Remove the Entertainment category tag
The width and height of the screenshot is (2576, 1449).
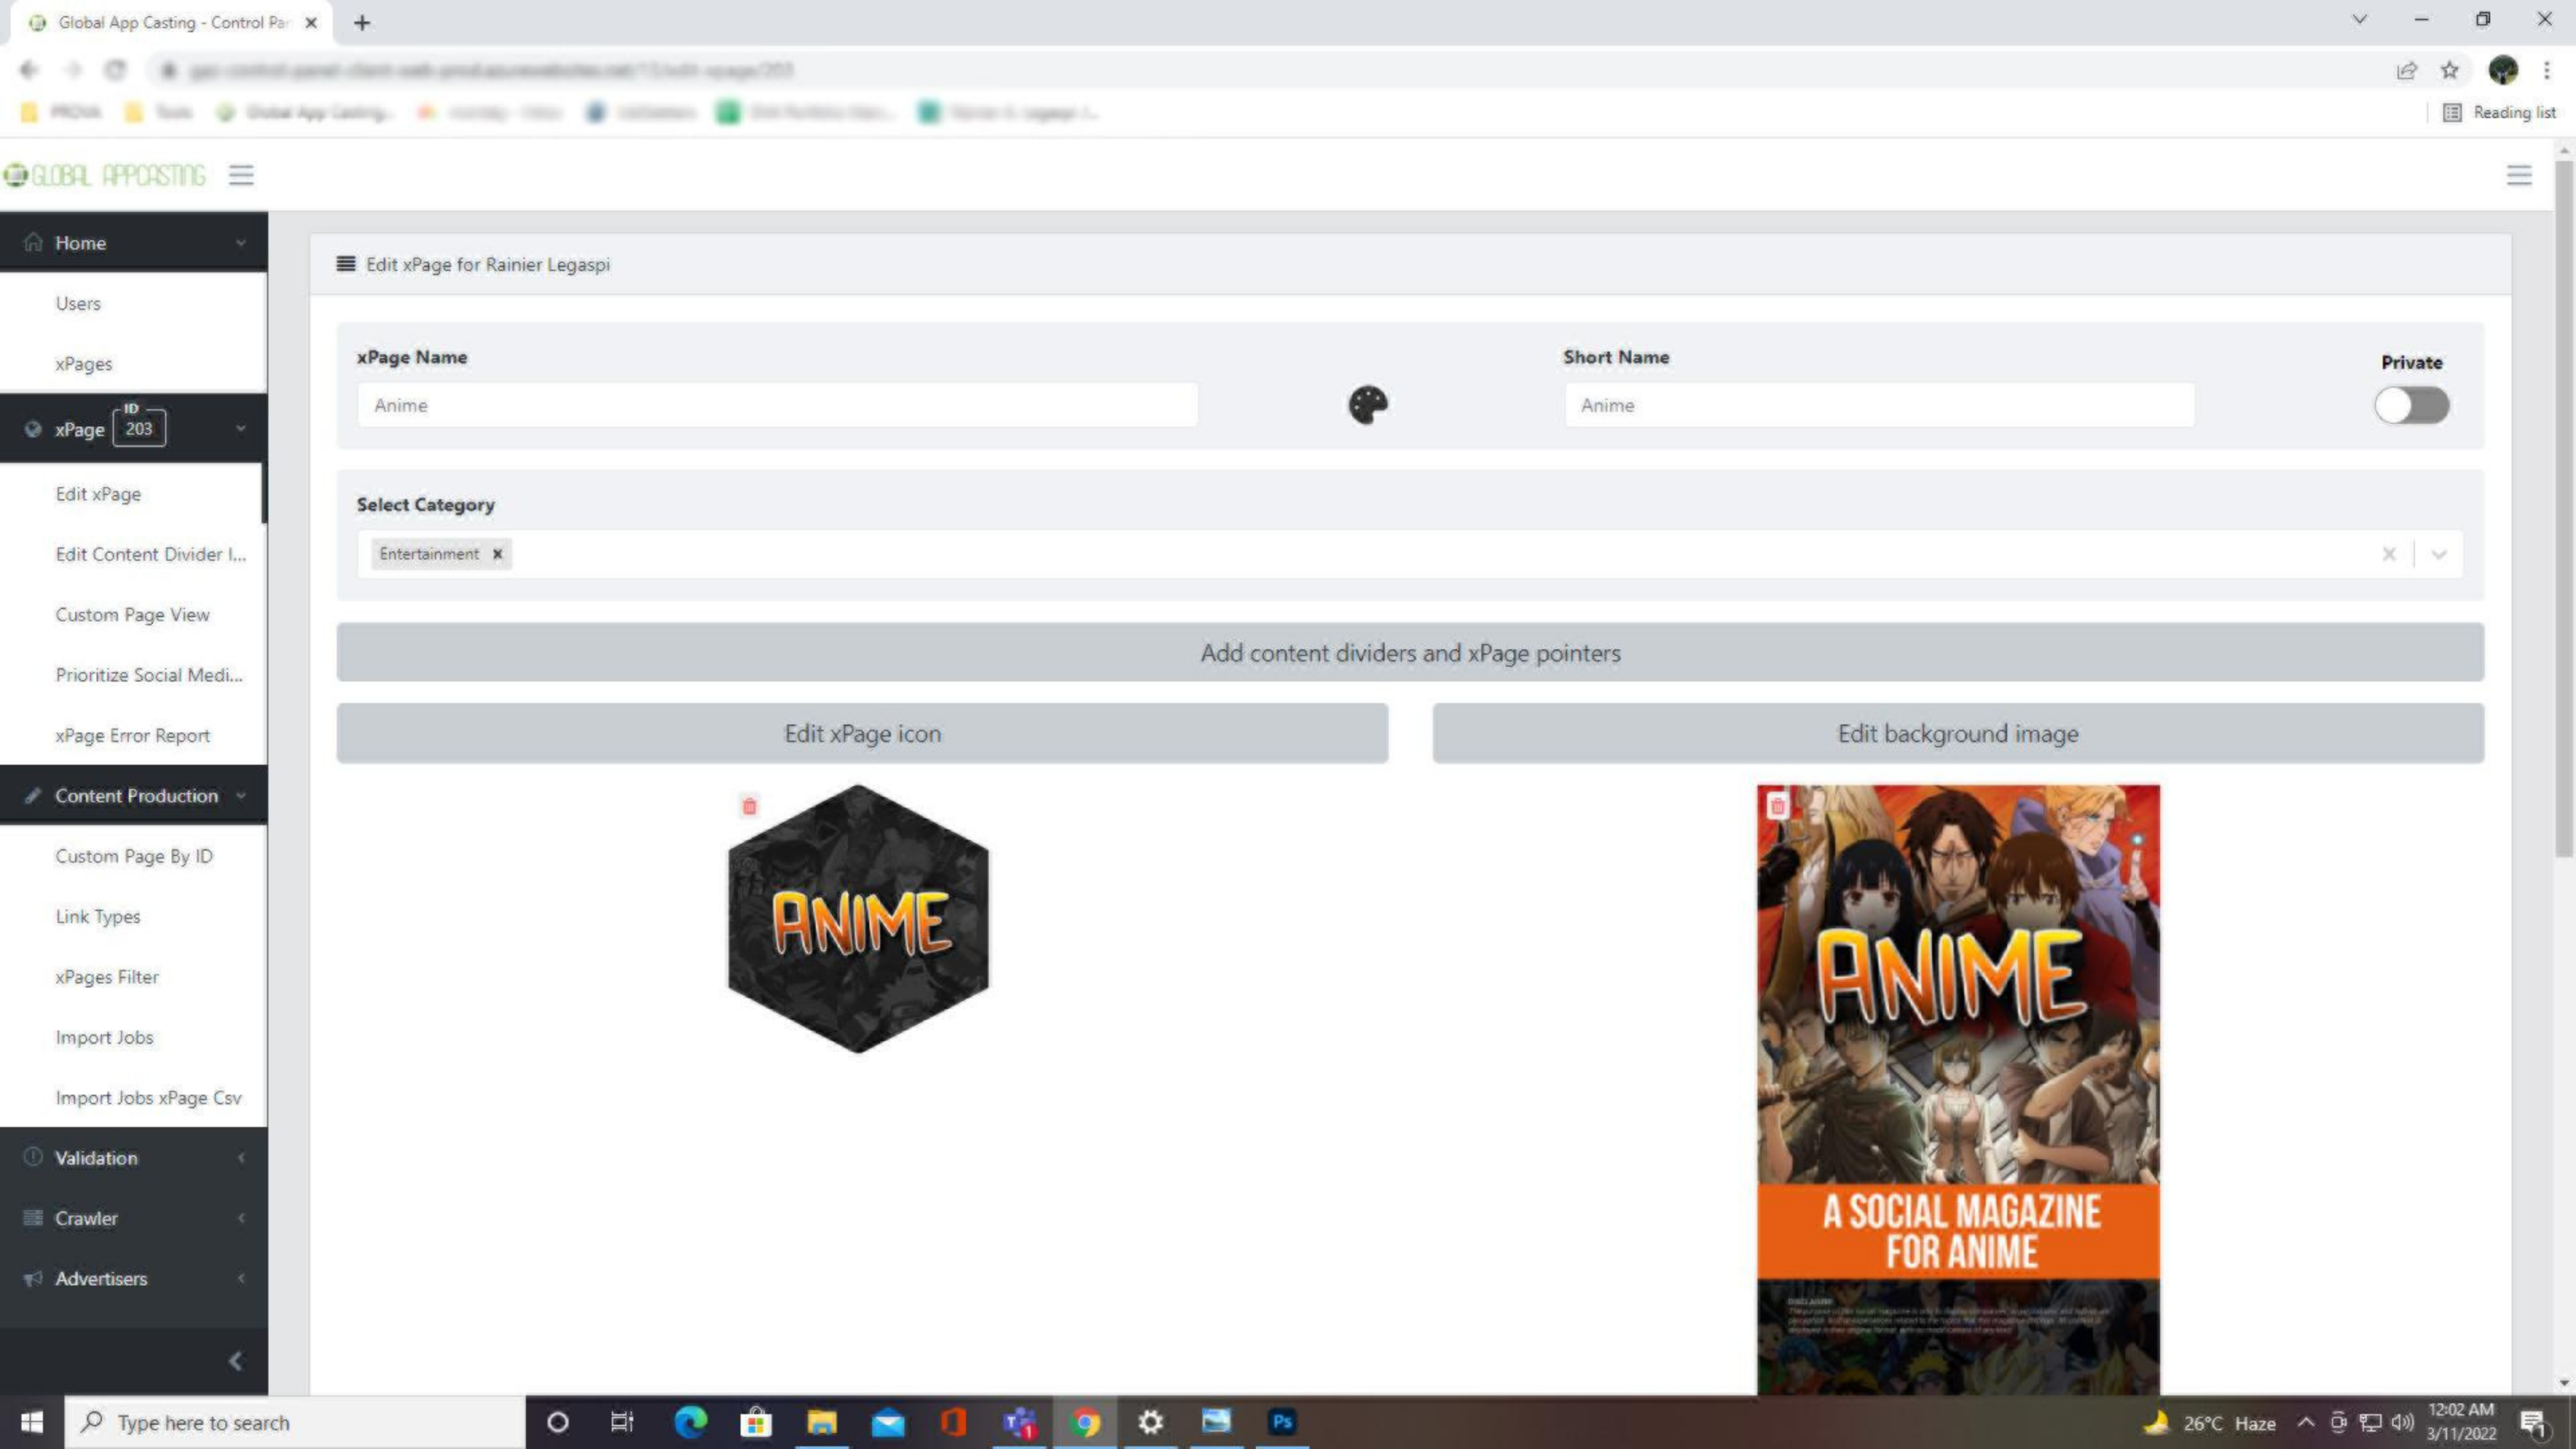click(x=497, y=554)
